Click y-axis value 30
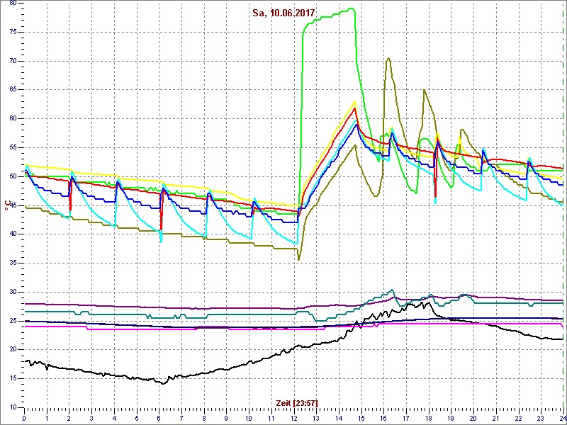The width and height of the screenshot is (567, 425). pos(12,292)
